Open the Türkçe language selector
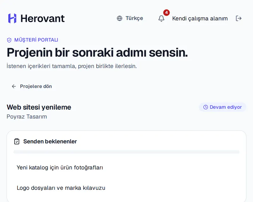The image size is (253, 202). (x=130, y=18)
